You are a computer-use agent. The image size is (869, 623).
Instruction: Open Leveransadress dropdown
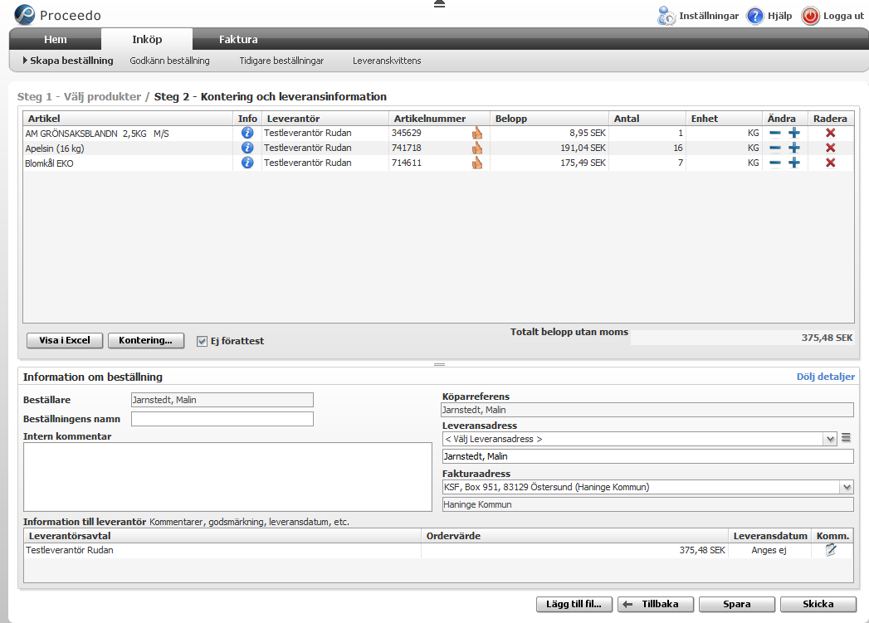[830, 439]
